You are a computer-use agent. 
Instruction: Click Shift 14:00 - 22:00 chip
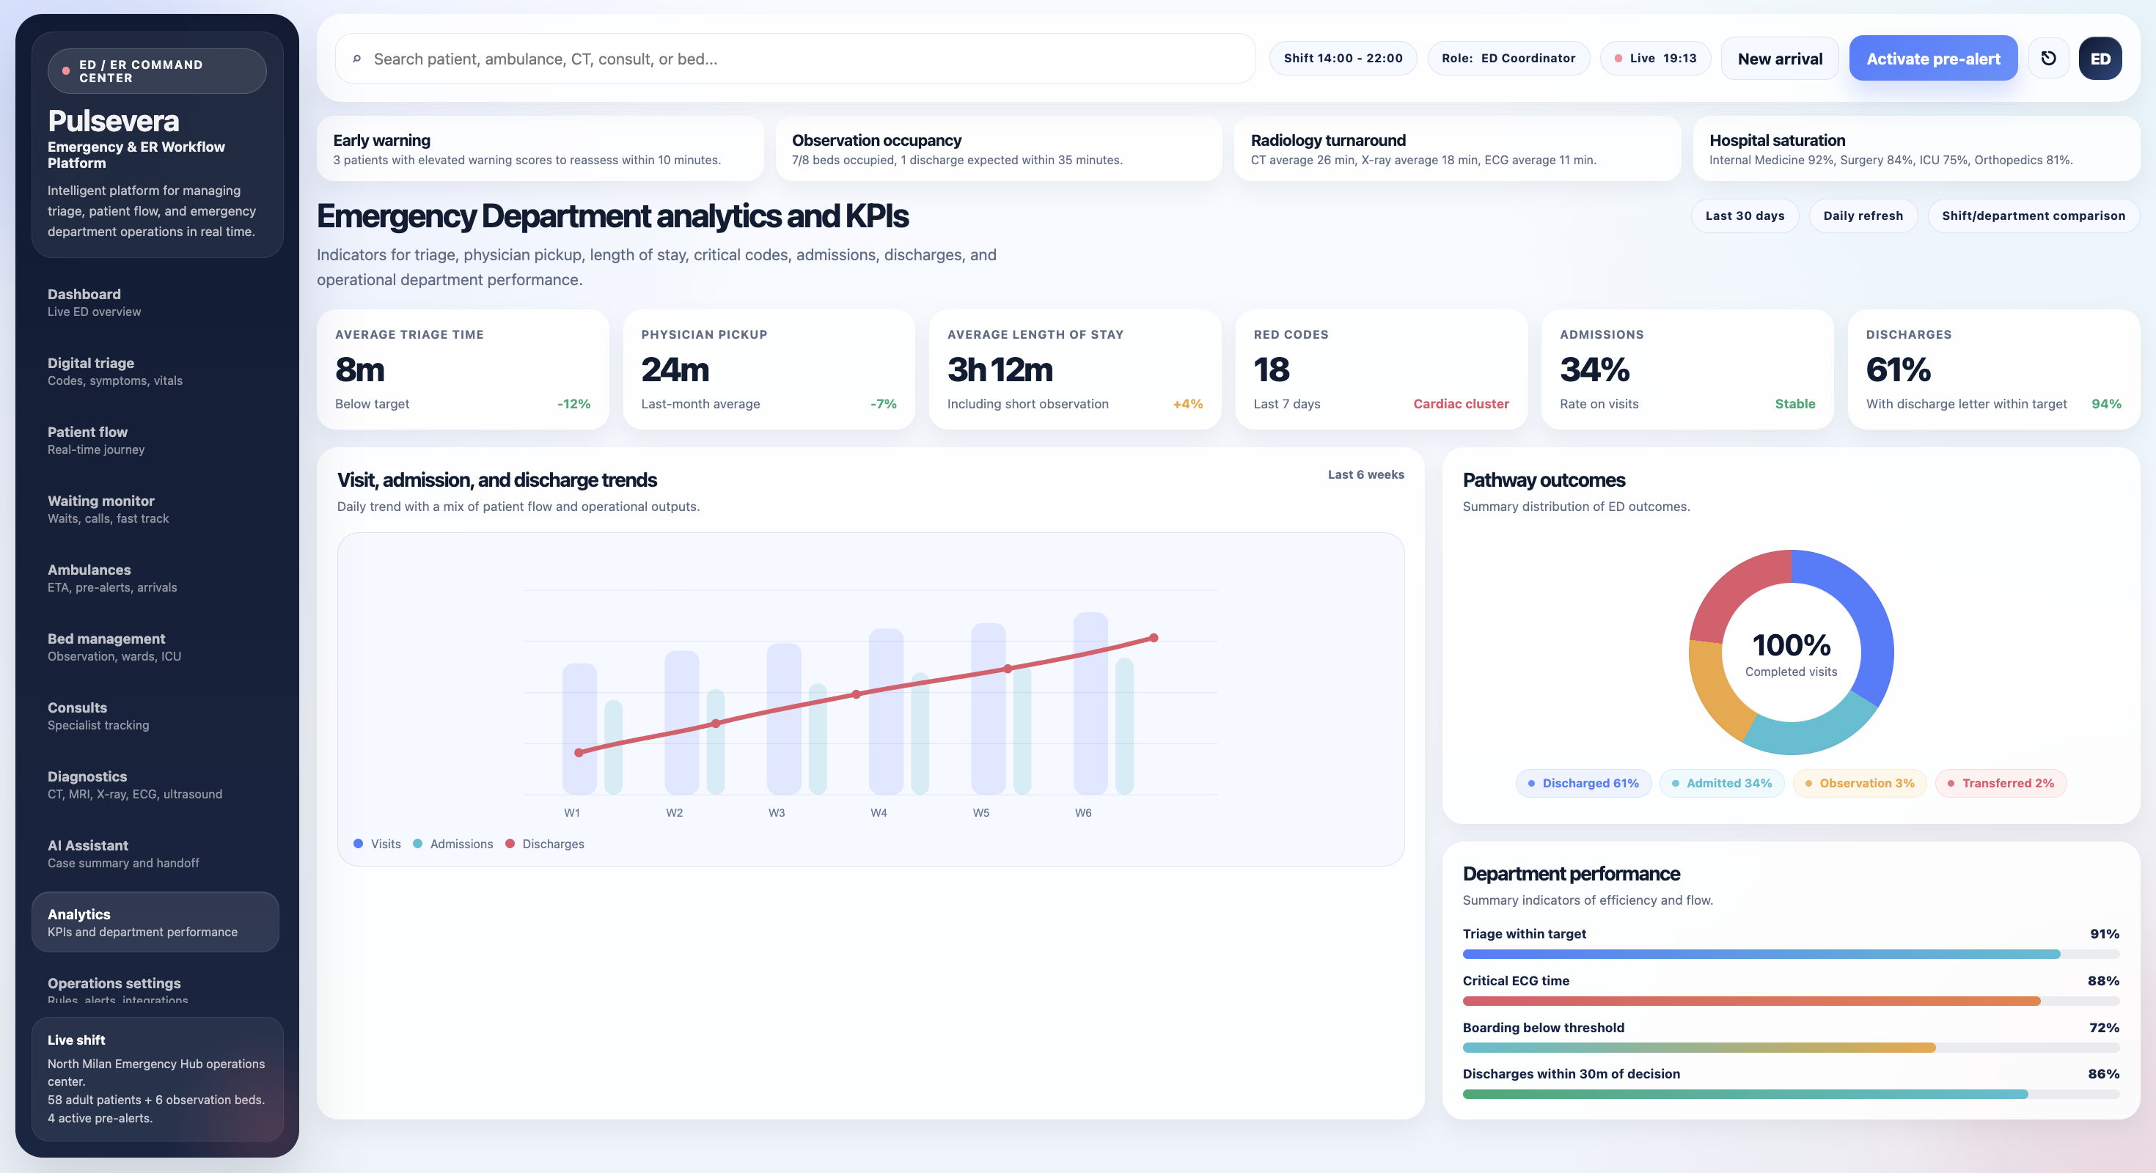(x=1343, y=59)
